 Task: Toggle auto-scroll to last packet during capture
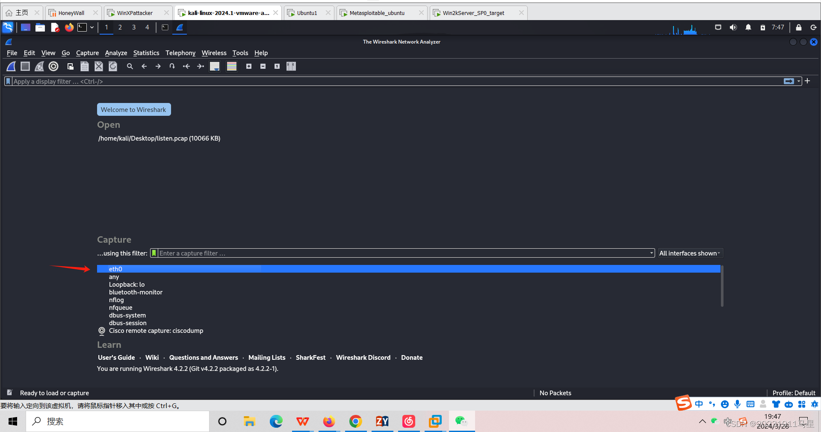point(215,66)
